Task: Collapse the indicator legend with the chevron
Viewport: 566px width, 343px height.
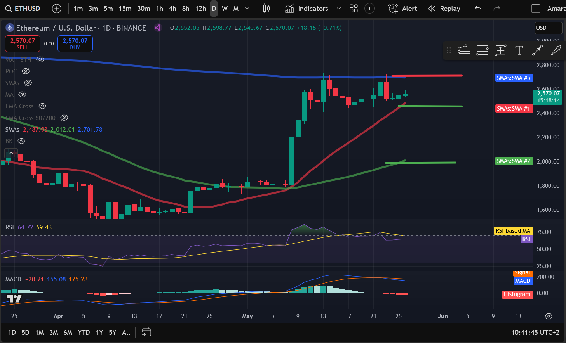Action: point(11,154)
